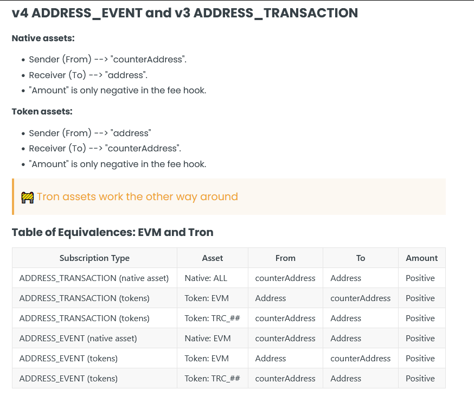Click the "From" column header

point(285,258)
